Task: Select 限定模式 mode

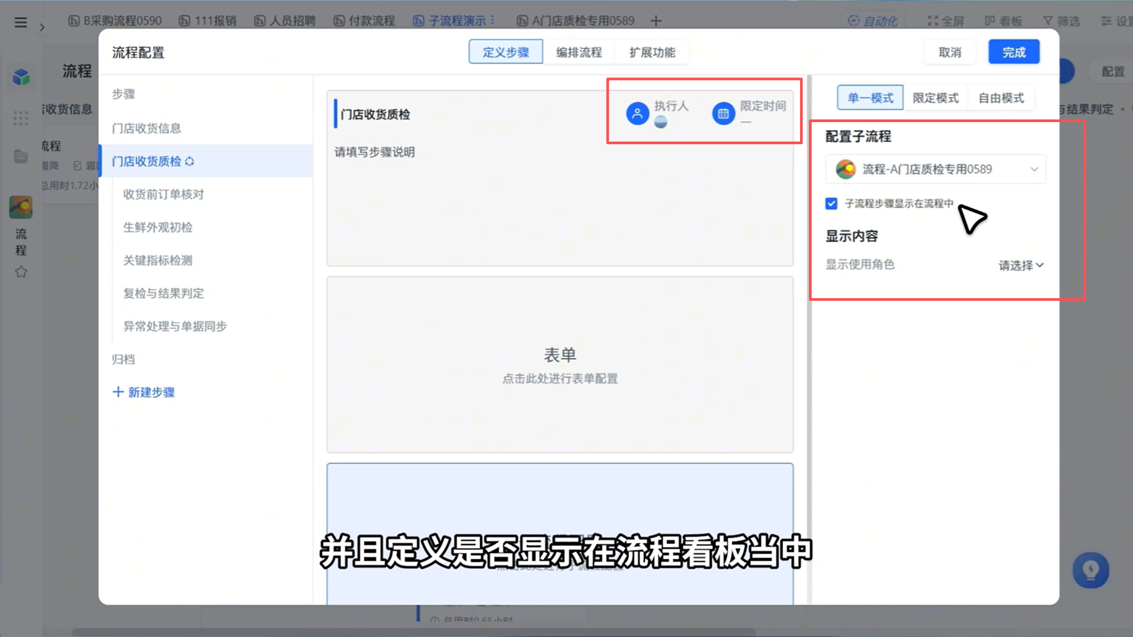Action: [936, 98]
